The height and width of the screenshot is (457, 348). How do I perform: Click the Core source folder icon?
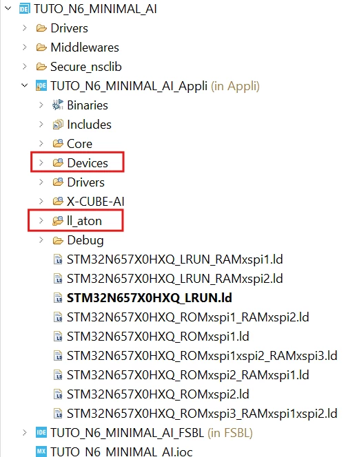click(58, 144)
